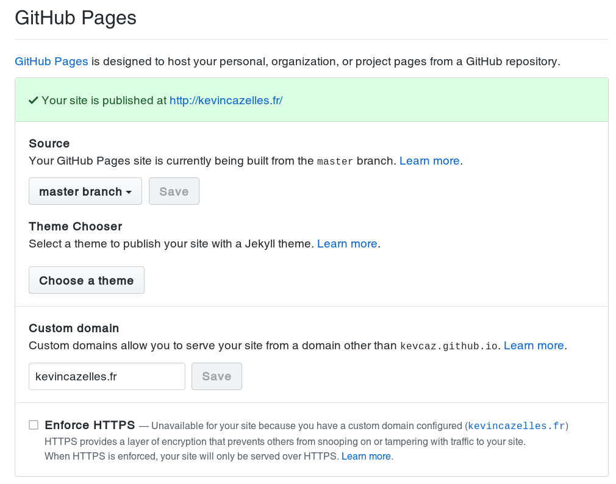Click Learn more link for Jekyll theme
This screenshot has width=616, height=484.
click(x=347, y=244)
